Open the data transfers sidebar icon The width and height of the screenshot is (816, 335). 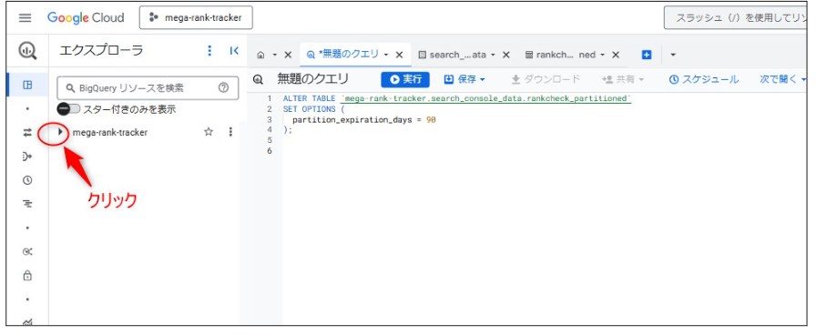click(27, 133)
